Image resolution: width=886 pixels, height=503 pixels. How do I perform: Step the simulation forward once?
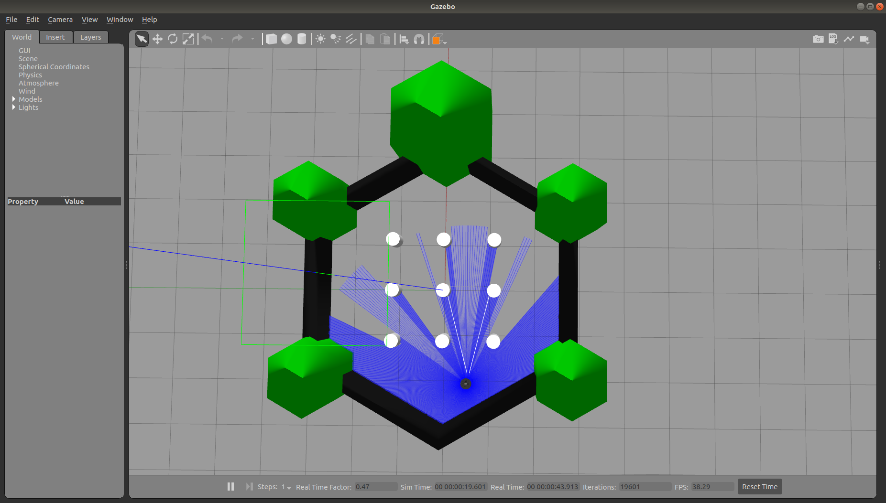(249, 486)
